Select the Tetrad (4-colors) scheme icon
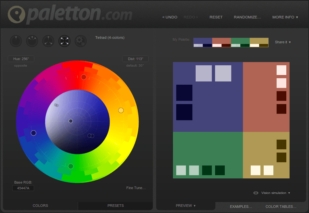The image size is (309, 213). (64, 41)
